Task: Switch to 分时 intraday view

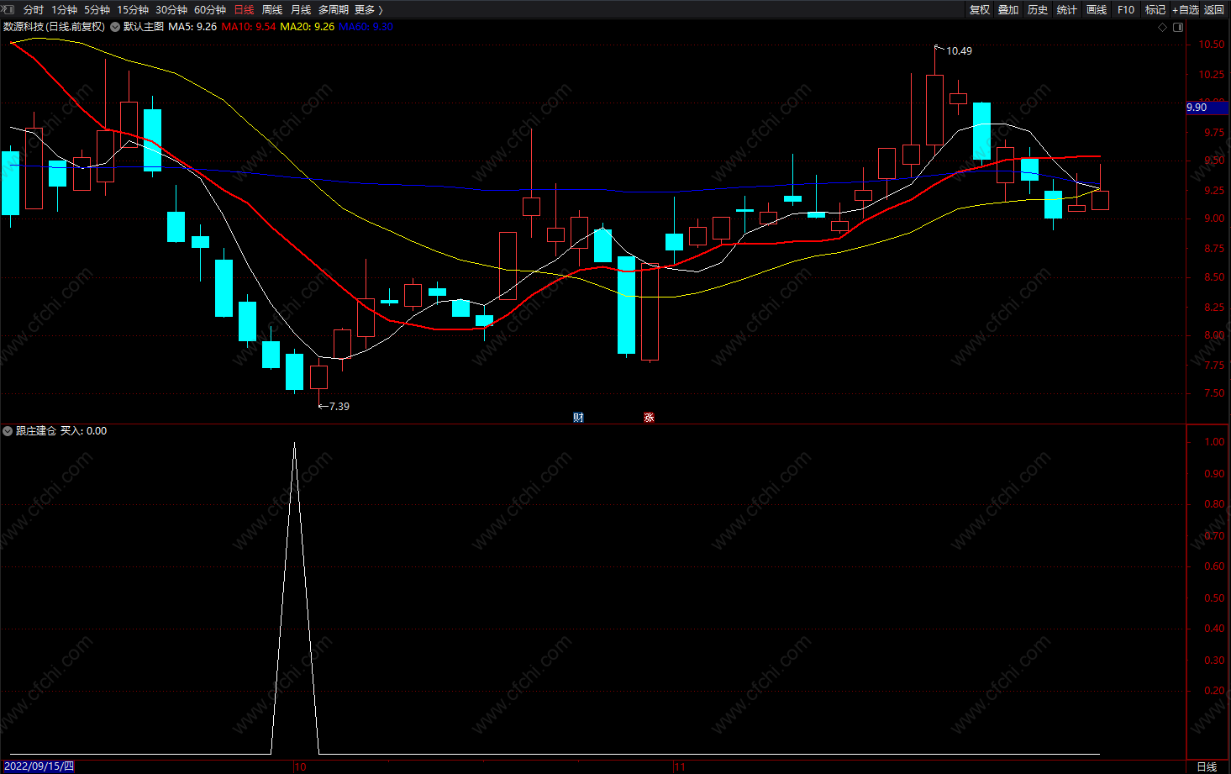Action: tap(34, 9)
